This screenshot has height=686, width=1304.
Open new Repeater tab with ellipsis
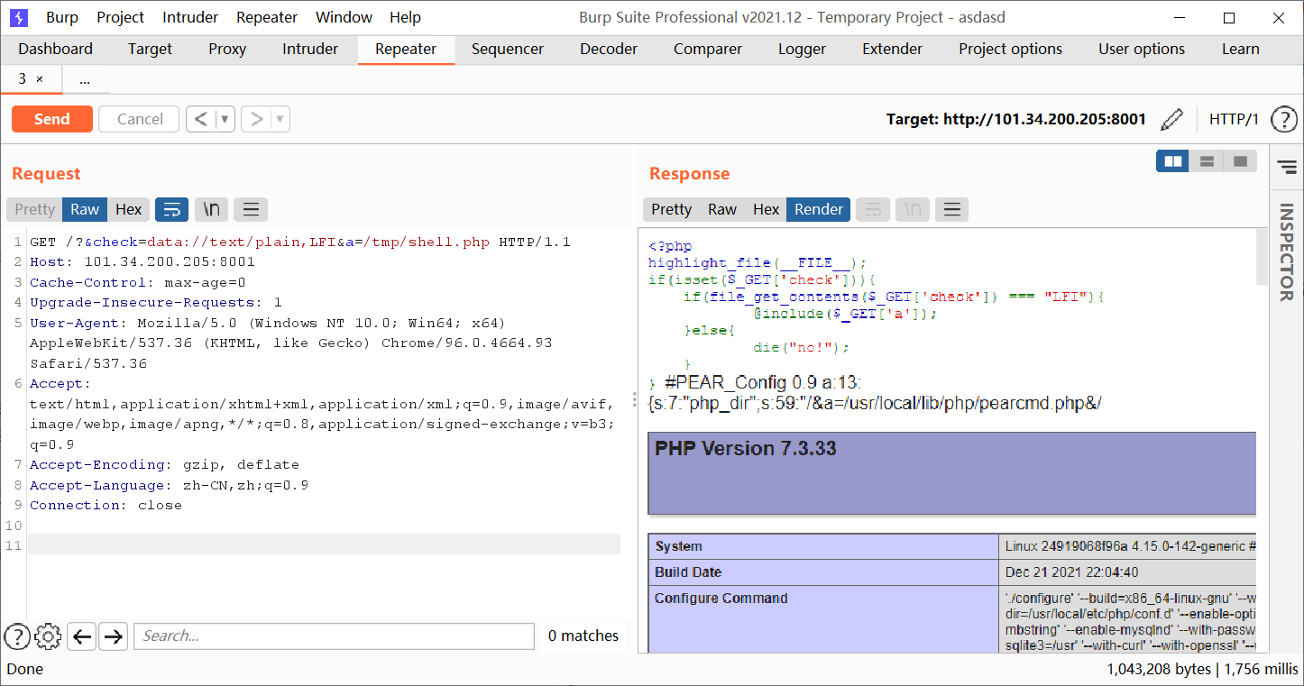pyautogui.click(x=85, y=79)
